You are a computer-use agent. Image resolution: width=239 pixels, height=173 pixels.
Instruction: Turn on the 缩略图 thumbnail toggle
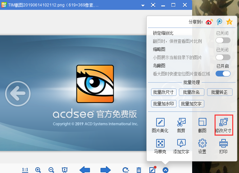click(x=223, y=57)
